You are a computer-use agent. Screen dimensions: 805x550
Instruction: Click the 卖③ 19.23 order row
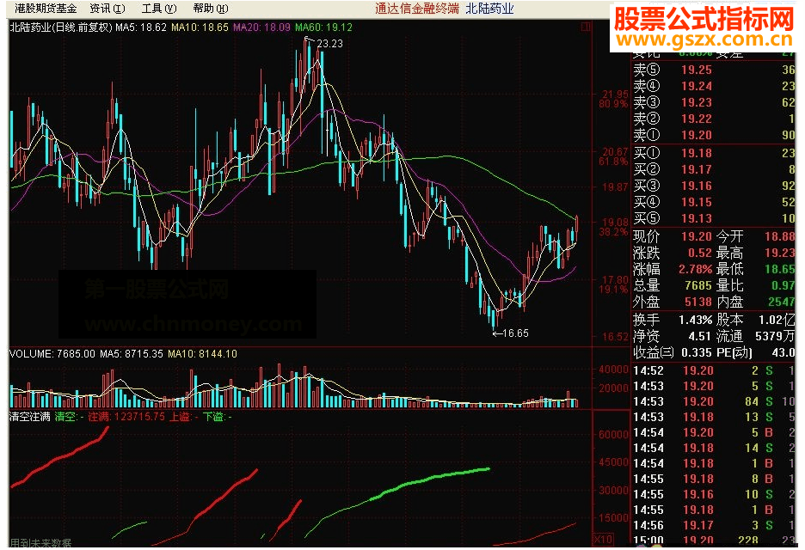point(713,102)
